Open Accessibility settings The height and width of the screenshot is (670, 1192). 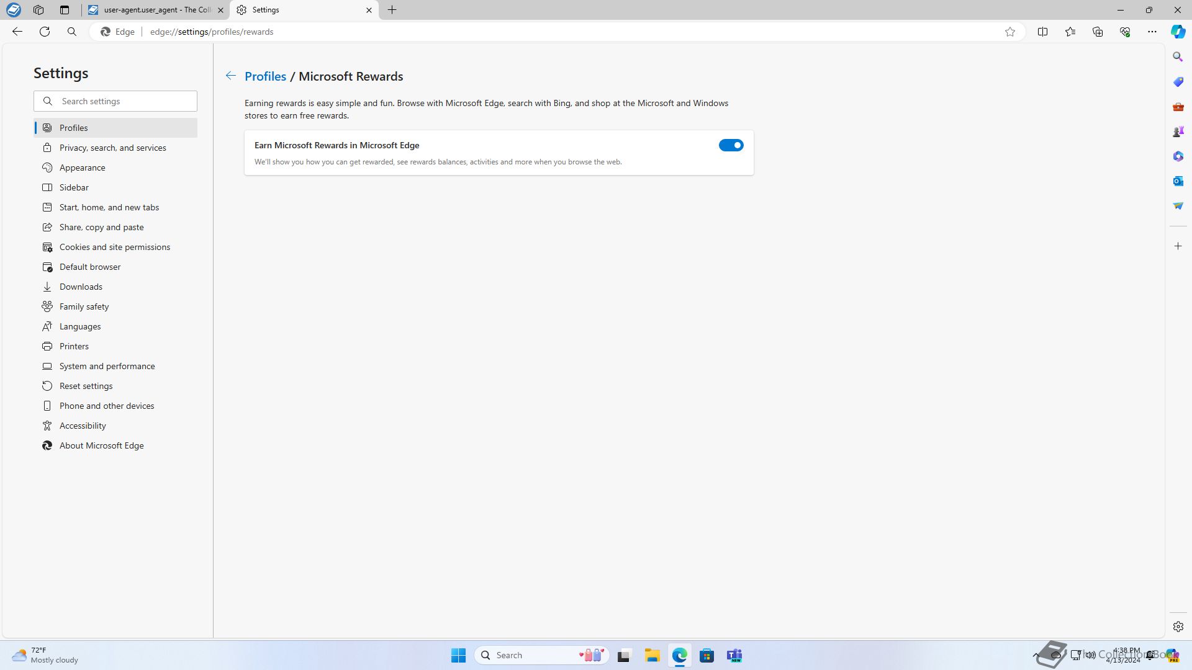115,426
